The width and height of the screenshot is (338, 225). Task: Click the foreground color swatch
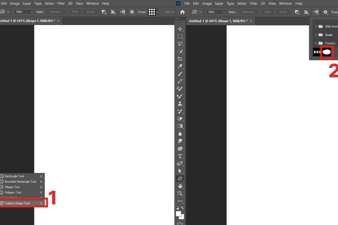tap(179, 213)
